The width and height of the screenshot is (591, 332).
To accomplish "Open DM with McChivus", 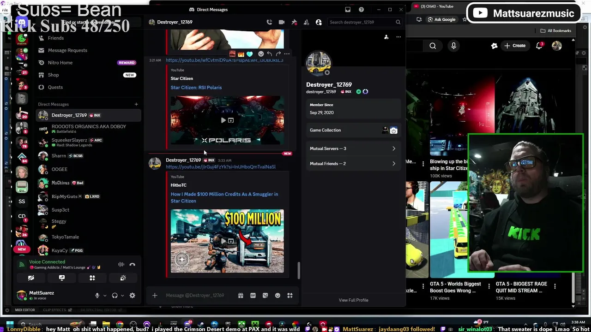I will 88,183.
